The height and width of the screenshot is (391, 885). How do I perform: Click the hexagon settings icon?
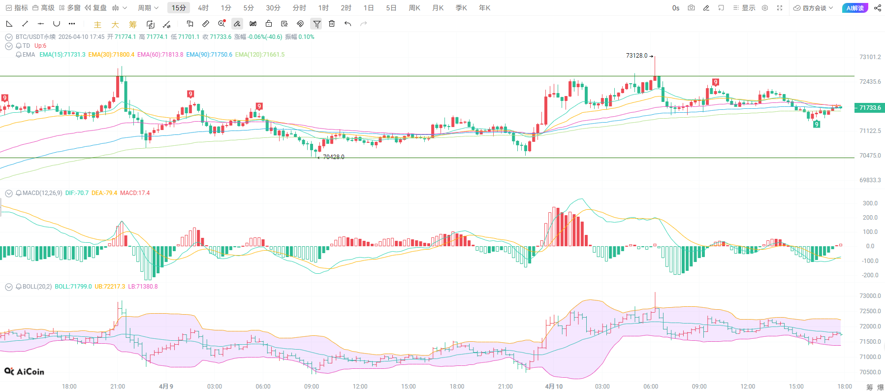tap(765, 8)
